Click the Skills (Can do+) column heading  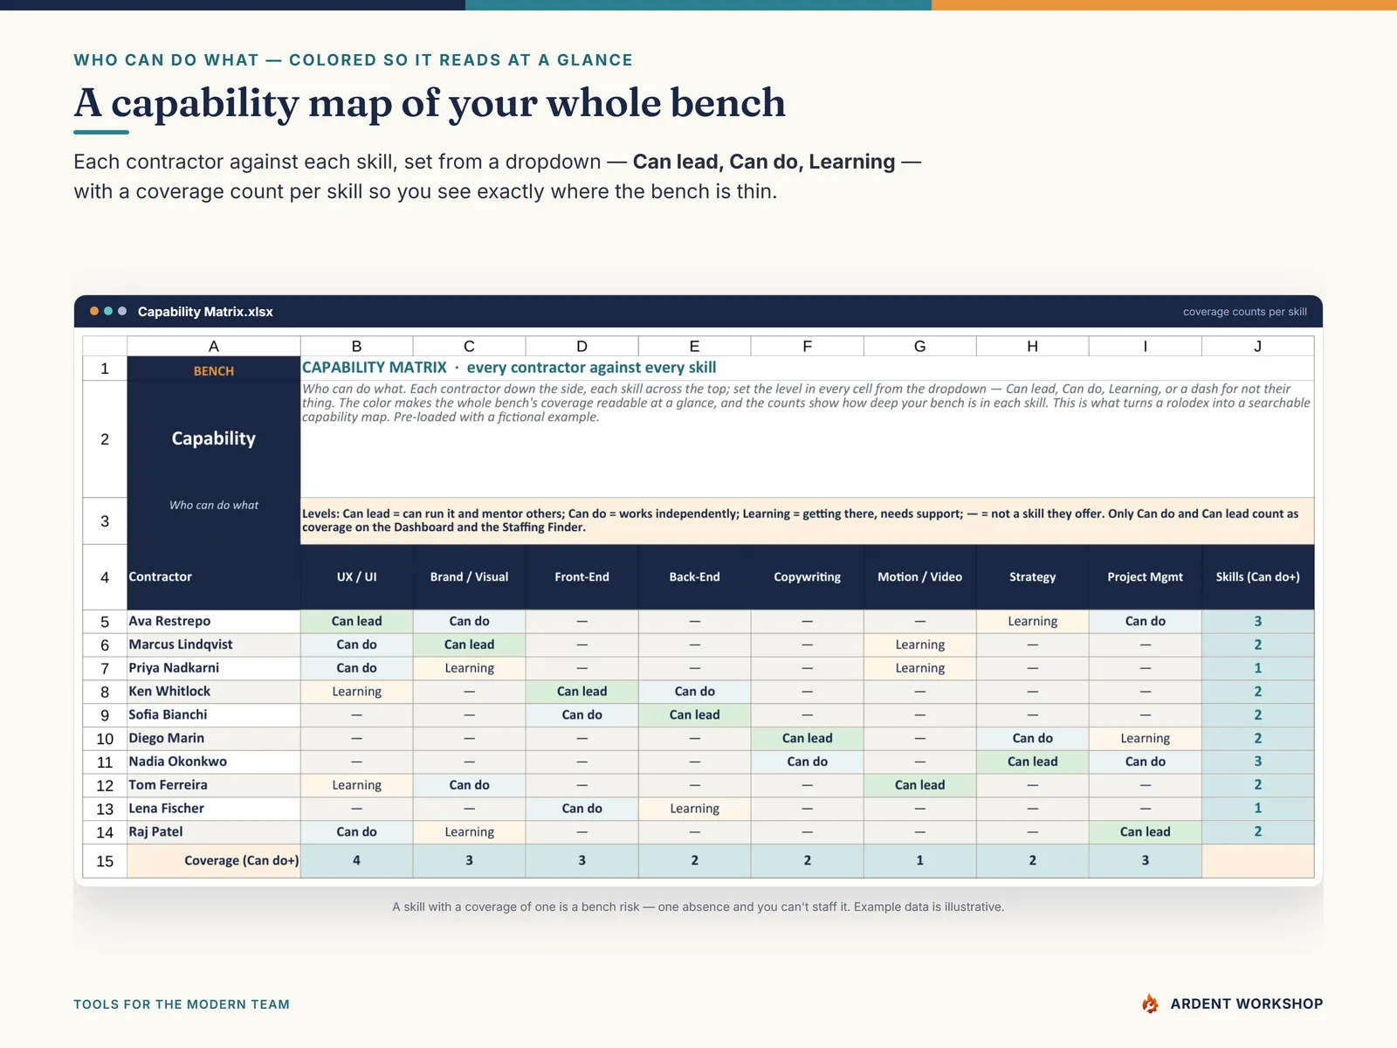click(x=1258, y=577)
